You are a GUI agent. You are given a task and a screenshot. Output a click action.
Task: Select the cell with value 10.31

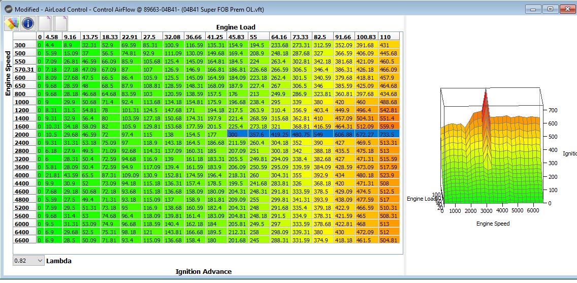pos(53,126)
